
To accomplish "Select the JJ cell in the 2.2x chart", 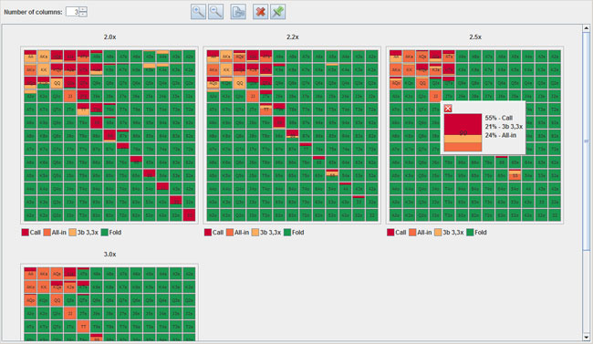I will 253,96.
